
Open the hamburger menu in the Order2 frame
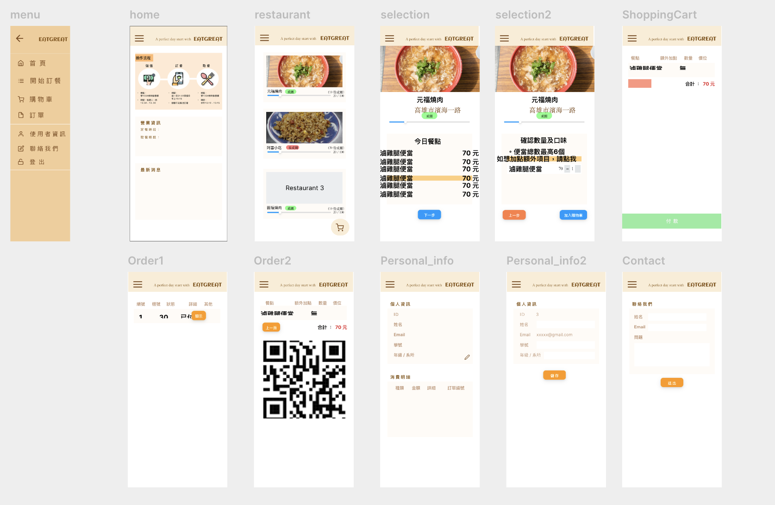[264, 284]
